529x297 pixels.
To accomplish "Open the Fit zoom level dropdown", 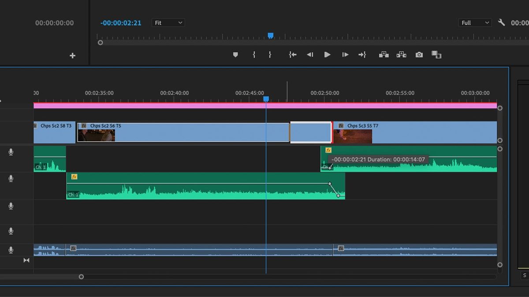I will pyautogui.click(x=168, y=22).
